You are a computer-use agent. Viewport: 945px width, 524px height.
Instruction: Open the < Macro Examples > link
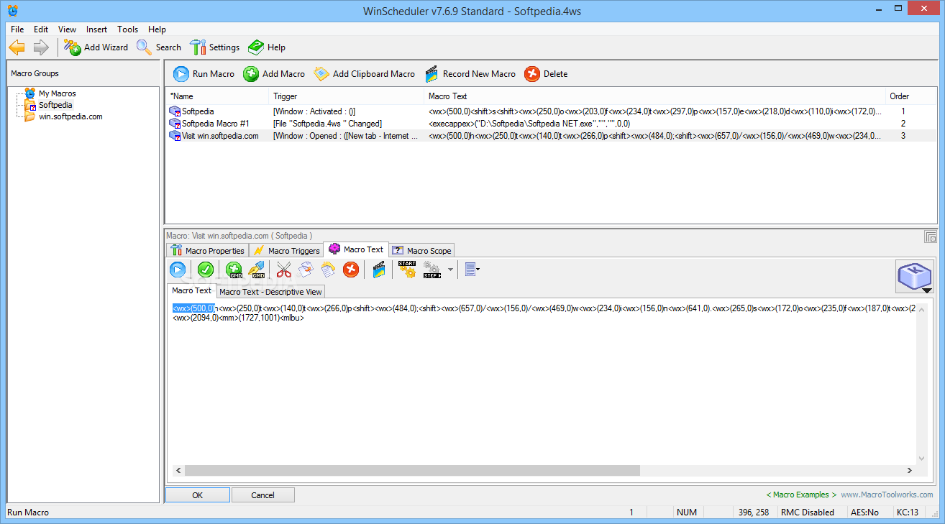pyautogui.click(x=801, y=495)
